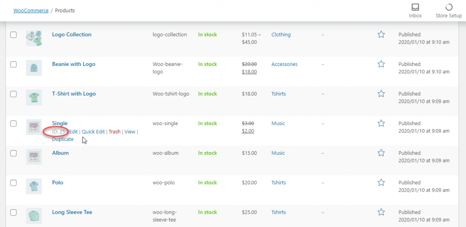This screenshot has width=466, height=227.
Task: Click View under the Single product
Action: tap(130, 131)
